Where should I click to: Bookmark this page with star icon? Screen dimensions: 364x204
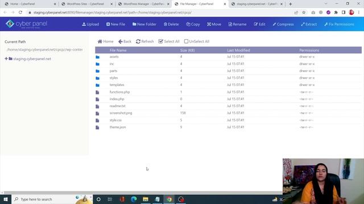pos(304,12)
